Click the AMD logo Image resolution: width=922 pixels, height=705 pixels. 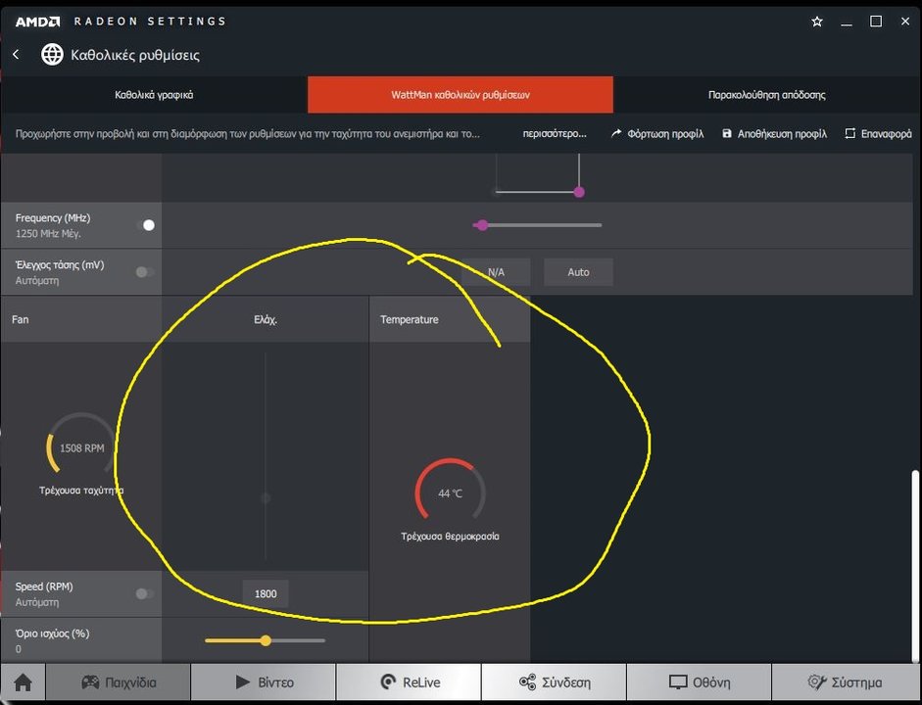(x=37, y=22)
